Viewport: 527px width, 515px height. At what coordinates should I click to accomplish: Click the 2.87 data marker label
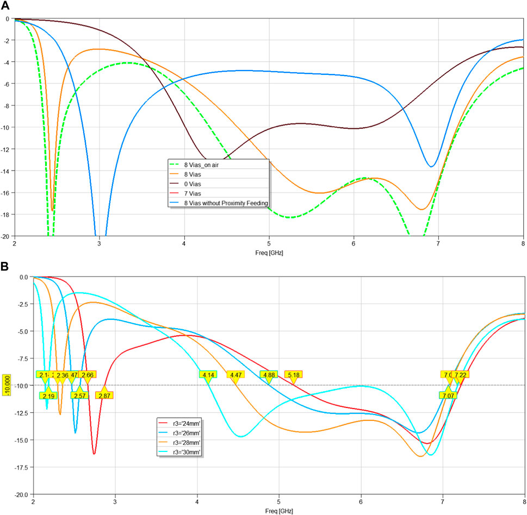(x=104, y=396)
